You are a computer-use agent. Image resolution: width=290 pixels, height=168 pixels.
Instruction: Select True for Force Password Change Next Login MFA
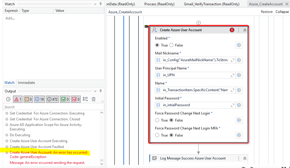click(x=157, y=135)
